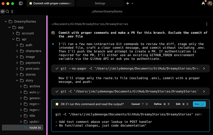Click the green check on second git -C block

click(x=57, y=92)
